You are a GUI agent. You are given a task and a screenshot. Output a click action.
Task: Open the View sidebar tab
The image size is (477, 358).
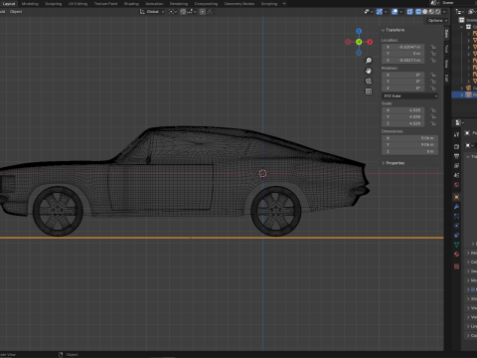tap(446, 64)
